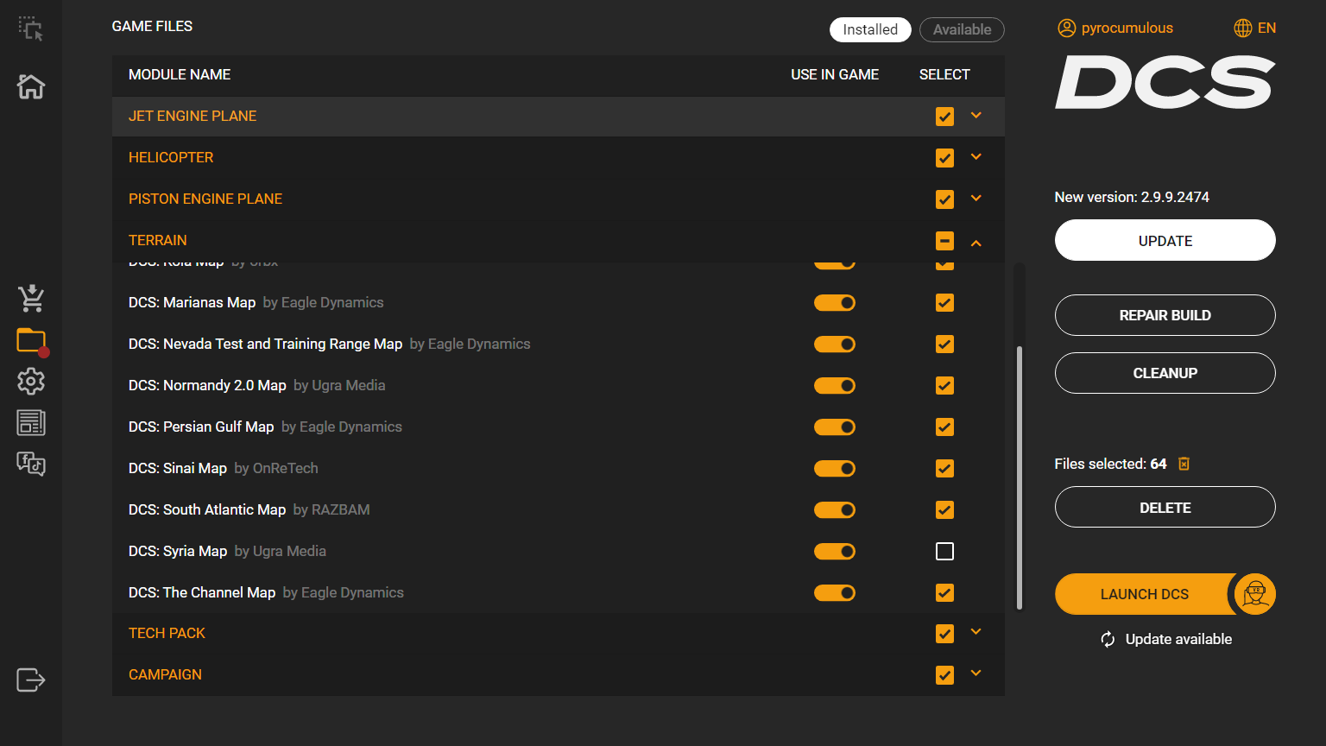Click the user profile icon next to pyrocumulous
The width and height of the screenshot is (1326, 746).
[1067, 28]
